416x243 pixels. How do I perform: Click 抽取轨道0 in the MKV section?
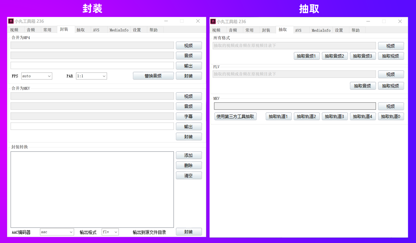[391, 116]
